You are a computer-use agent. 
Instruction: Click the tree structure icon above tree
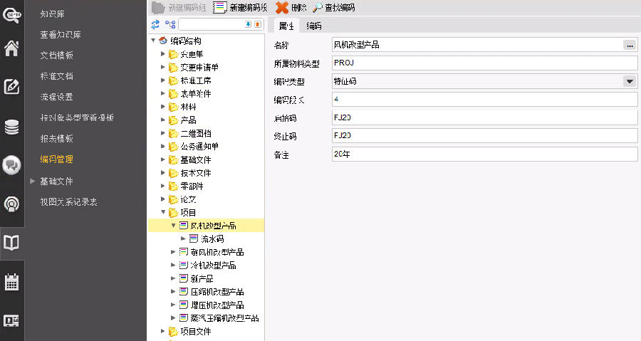(170, 24)
